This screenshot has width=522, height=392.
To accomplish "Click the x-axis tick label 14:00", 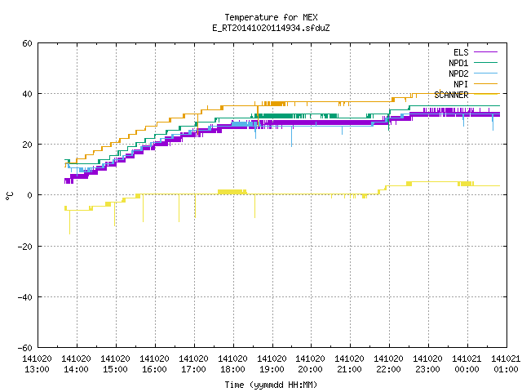I will click(76, 369).
